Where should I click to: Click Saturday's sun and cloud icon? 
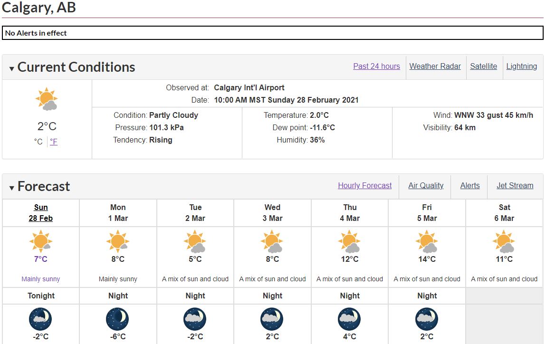(x=504, y=241)
